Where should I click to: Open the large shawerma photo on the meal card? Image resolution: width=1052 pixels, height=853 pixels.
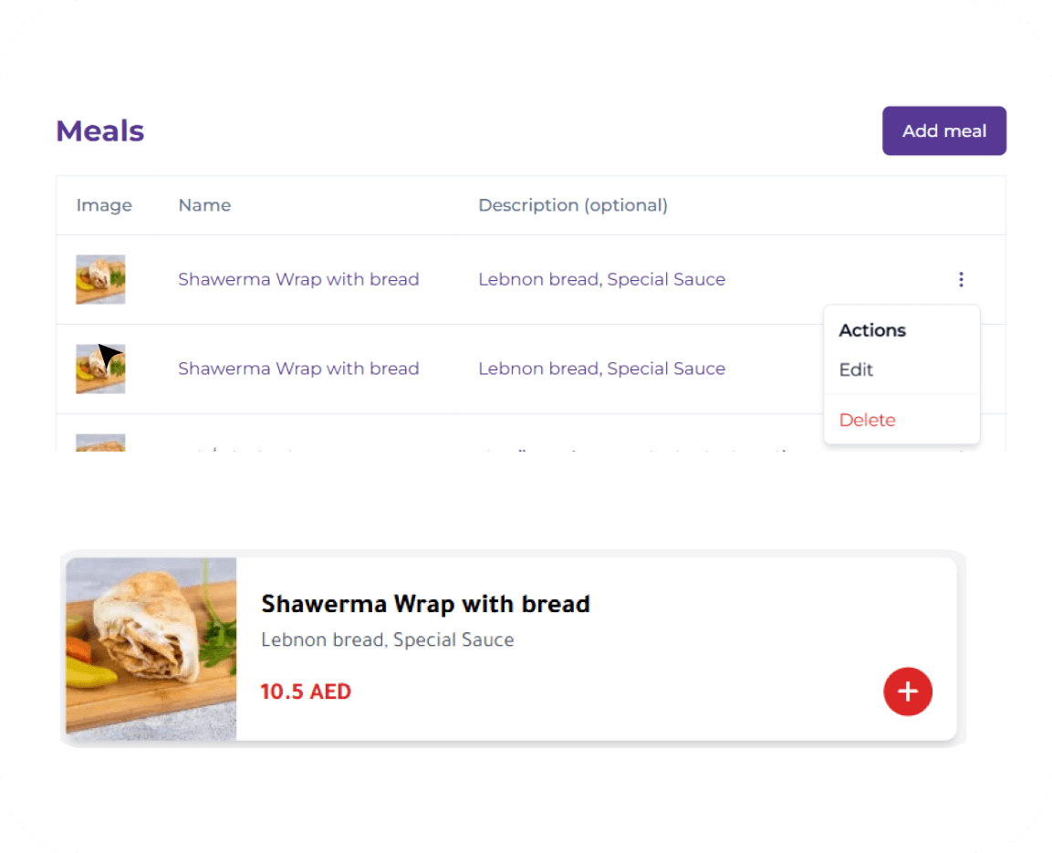point(151,649)
